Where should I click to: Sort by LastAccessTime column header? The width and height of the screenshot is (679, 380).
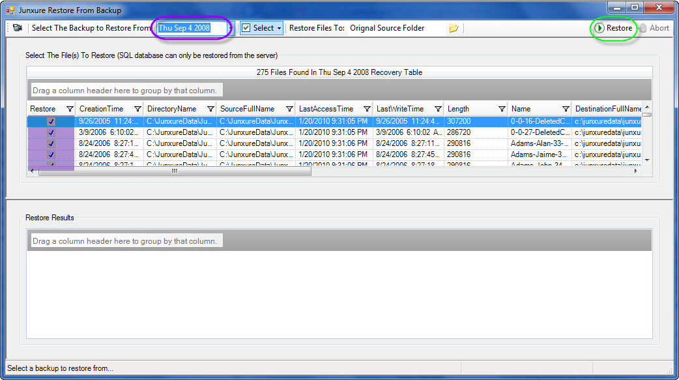pyautogui.click(x=326, y=109)
